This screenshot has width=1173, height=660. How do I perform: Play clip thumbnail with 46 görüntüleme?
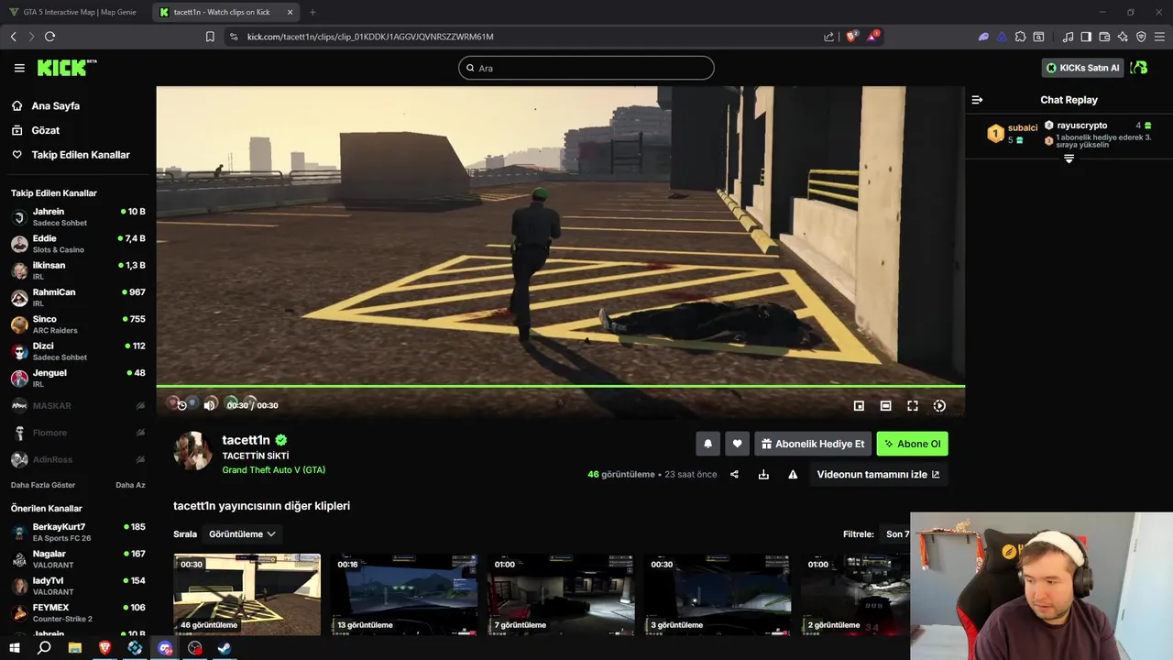coord(247,594)
